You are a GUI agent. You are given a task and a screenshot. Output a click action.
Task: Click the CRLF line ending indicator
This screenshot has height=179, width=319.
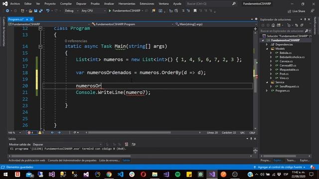point(252,133)
